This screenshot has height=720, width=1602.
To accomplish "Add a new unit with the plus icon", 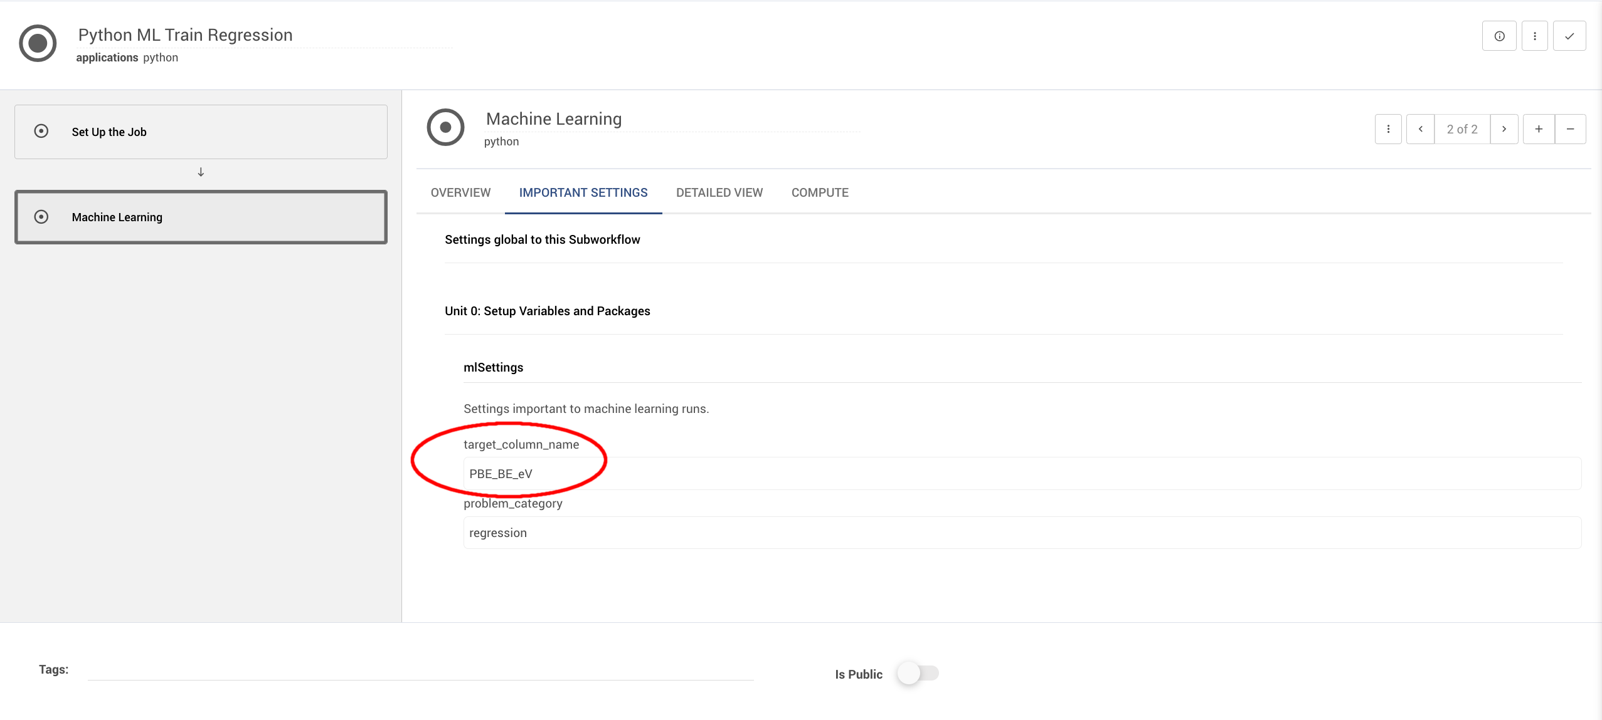I will 1539,128.
